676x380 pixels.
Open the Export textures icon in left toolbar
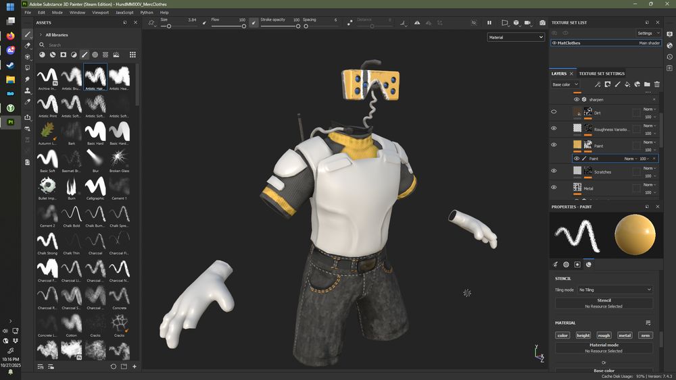(27, 117)
